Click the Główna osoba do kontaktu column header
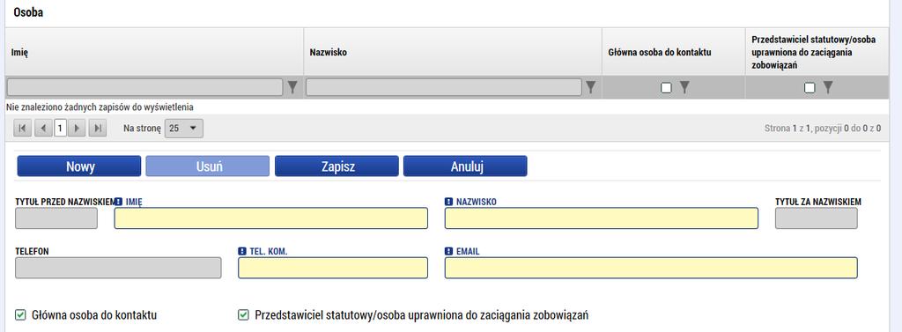902x332 pixels. click(x=660, y=52)
